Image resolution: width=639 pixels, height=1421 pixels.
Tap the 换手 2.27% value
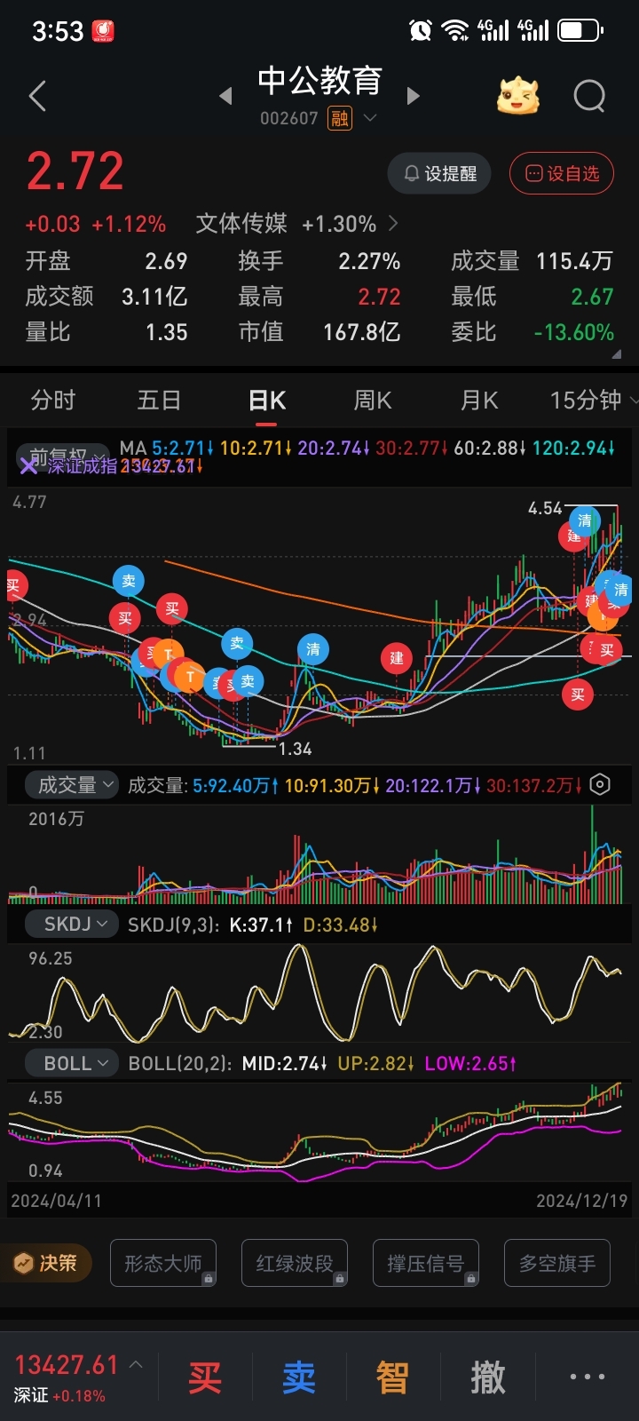369,261
